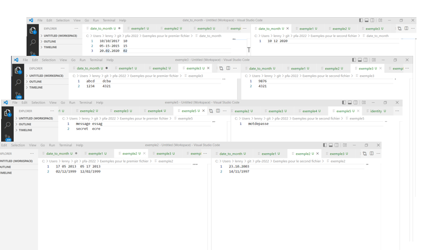Open the Run menu in exemple2 window
The width and height of the screenshot is (443, 250).
pos(51,145)
